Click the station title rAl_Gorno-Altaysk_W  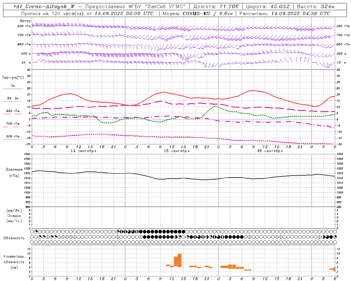pos(44,7)
